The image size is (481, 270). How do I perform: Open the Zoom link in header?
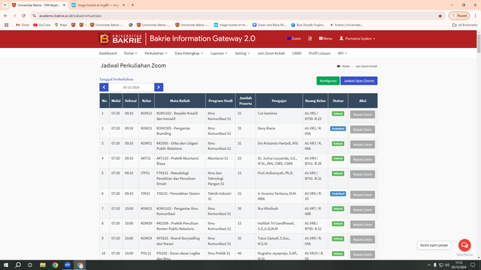(294, 38)
